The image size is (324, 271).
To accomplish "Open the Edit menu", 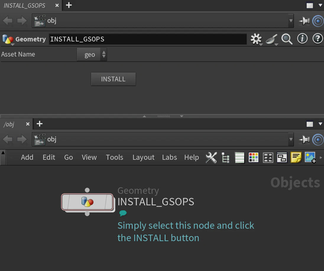I will [49, 157].
